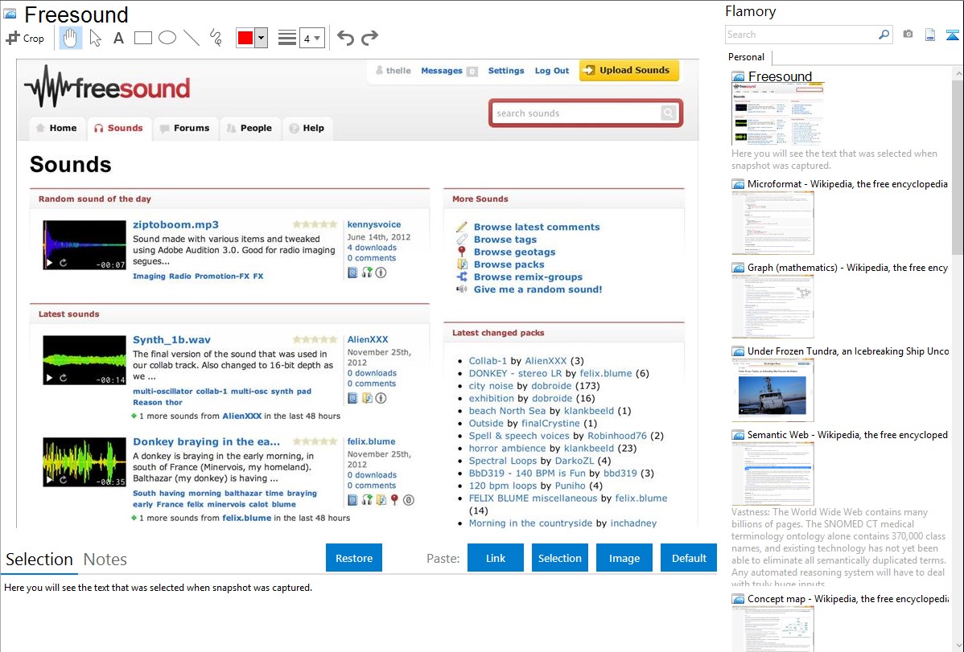Screen dimensions: 964x652
Task: Pick the ellipse shape tool
Action: (x=167, y=38)
